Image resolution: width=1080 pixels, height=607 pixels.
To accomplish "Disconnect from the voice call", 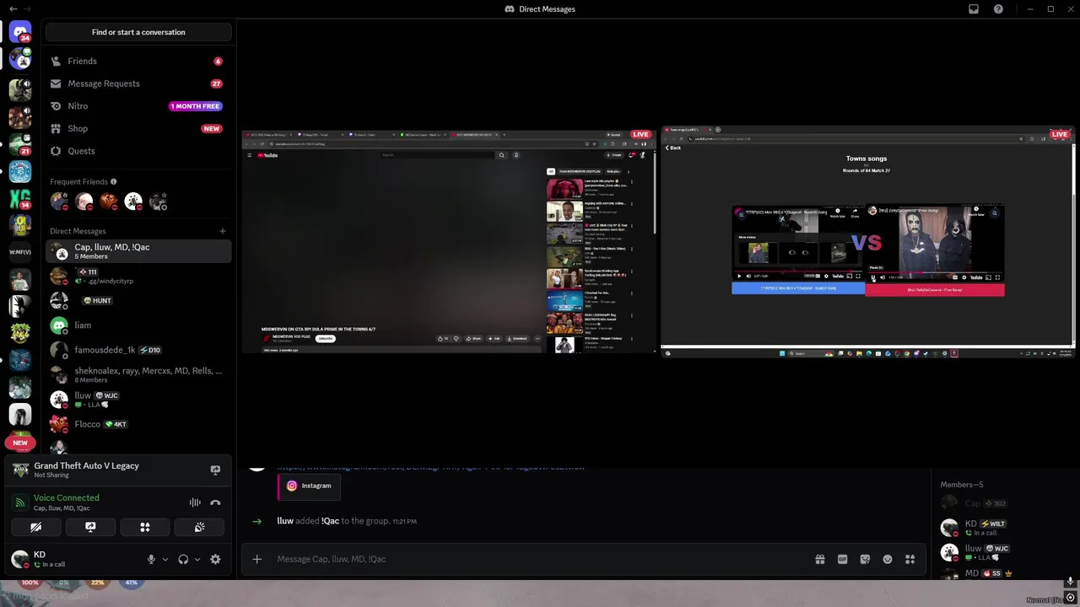I will point(215,502).
